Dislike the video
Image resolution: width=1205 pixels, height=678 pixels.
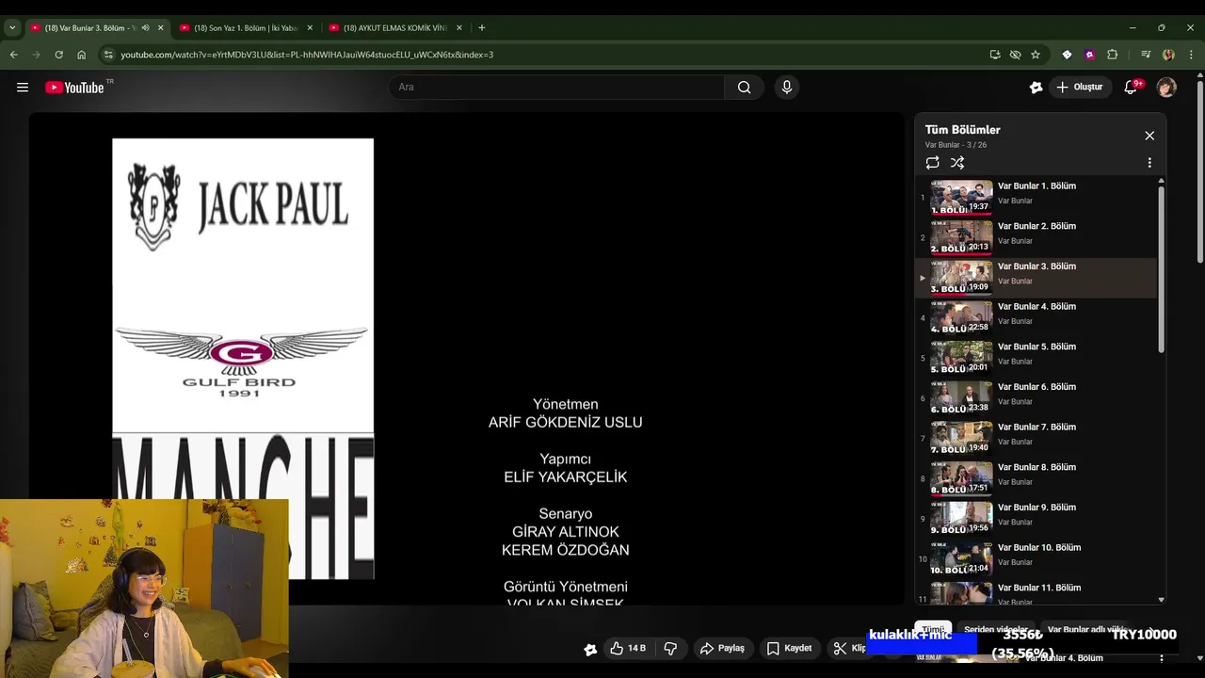click(671, 648)
